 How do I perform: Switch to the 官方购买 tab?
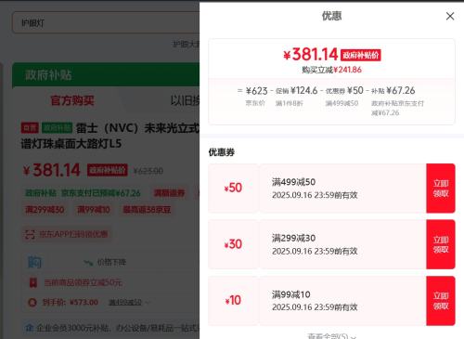pyautogui.click(x=72, y=100)
